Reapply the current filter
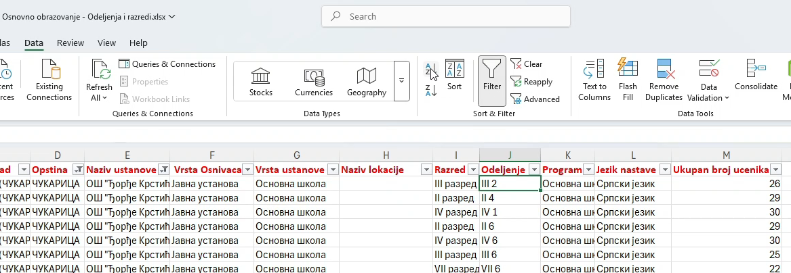791x273 pixels. pyautogui.click(x=531, y=82)
